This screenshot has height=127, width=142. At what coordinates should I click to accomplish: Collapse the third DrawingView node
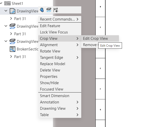(x=6, y=41)
